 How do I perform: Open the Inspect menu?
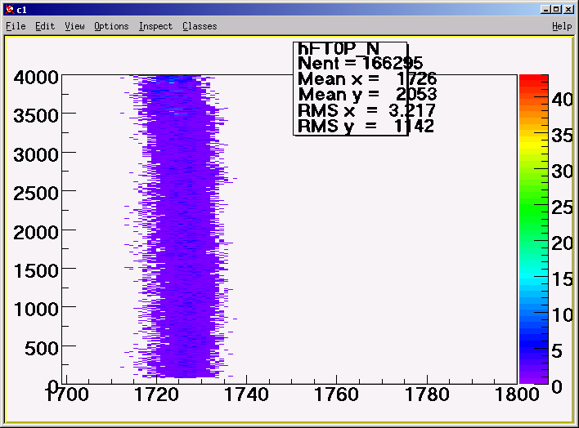click(155, 26)
